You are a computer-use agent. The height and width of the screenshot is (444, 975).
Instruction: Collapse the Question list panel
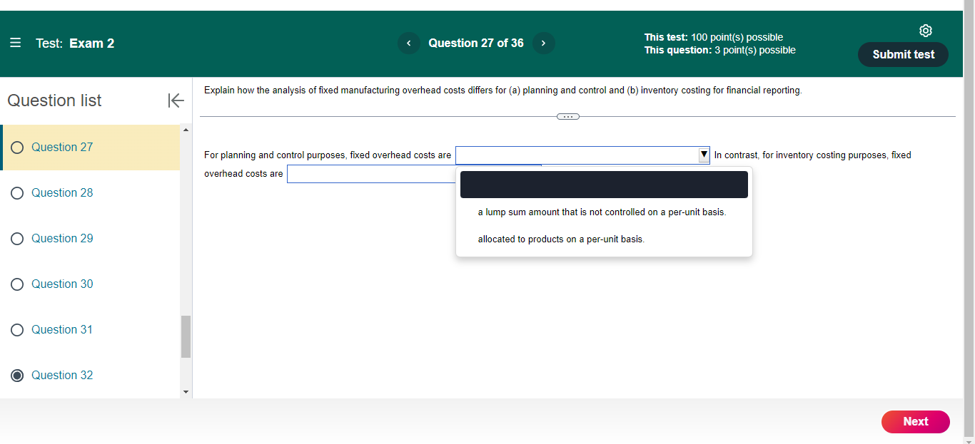coord(176,100)
